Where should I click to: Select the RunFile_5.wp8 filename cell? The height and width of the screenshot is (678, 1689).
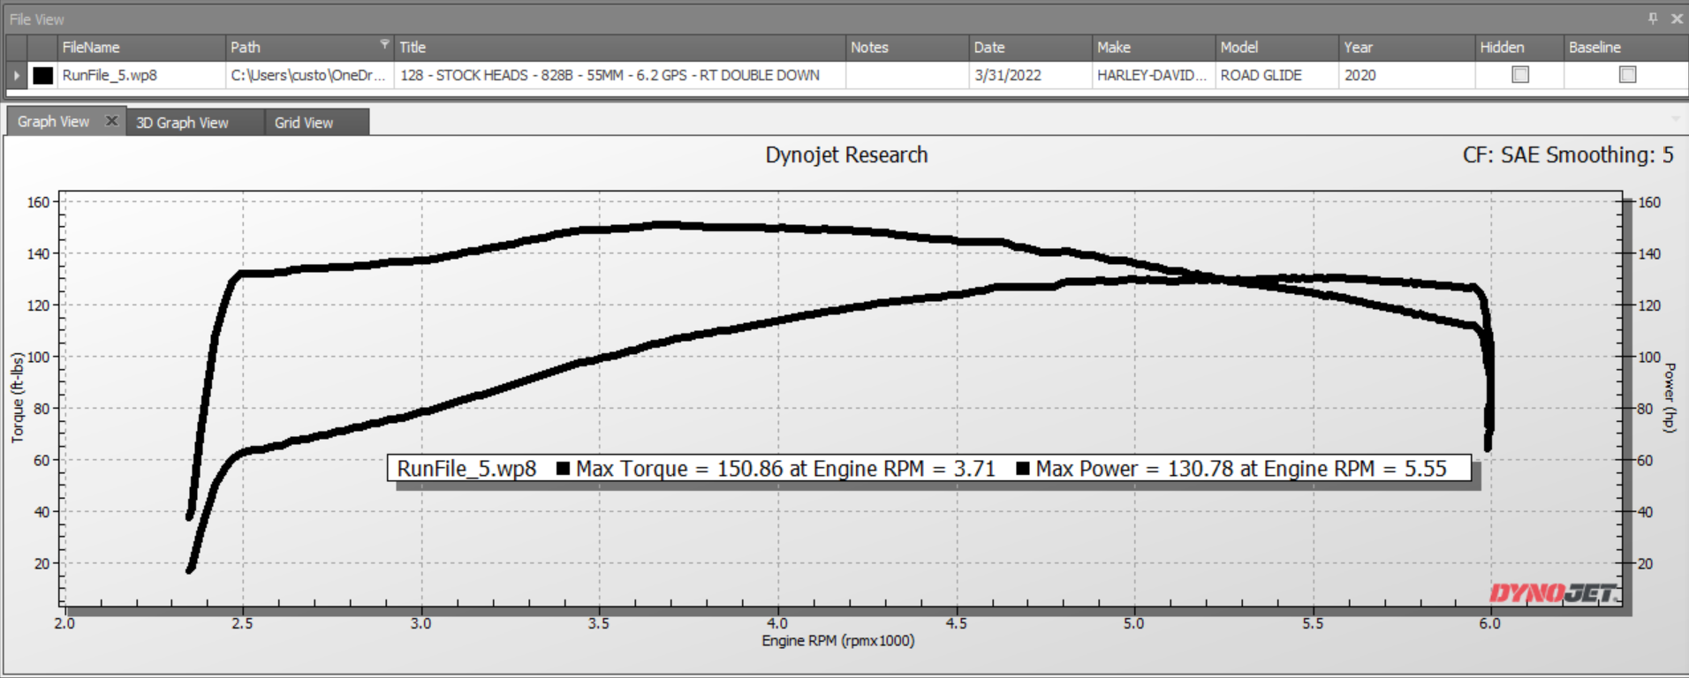point(141,75)
